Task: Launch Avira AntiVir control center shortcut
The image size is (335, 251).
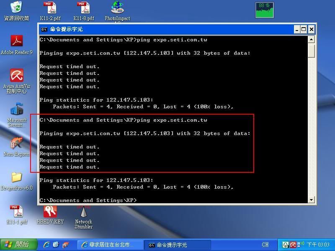Action: point(16,76)
